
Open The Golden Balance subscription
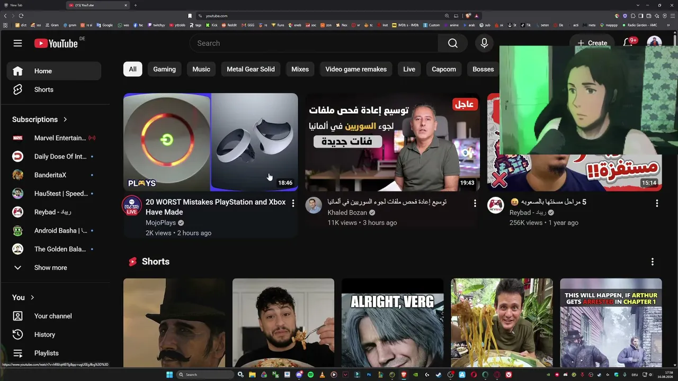pos(54,249)
